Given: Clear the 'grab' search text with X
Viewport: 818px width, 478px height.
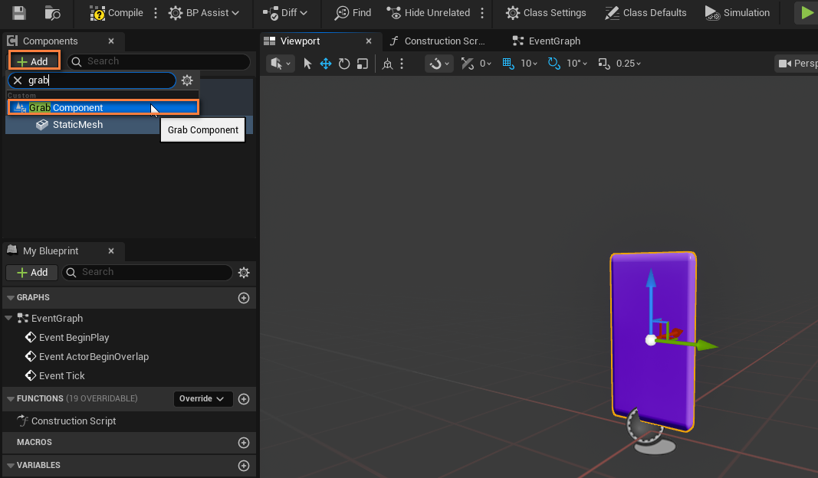Looking at the screenshot, I should tap(18, 80).
